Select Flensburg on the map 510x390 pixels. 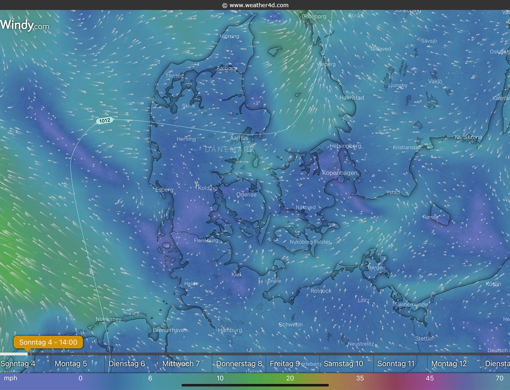pos(206,240)
